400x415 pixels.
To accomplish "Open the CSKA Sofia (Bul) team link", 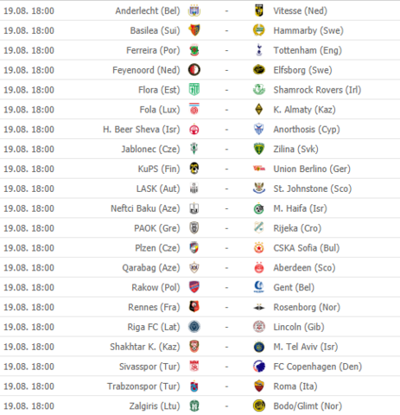I will pyautogui.click(x=307, y=248).
